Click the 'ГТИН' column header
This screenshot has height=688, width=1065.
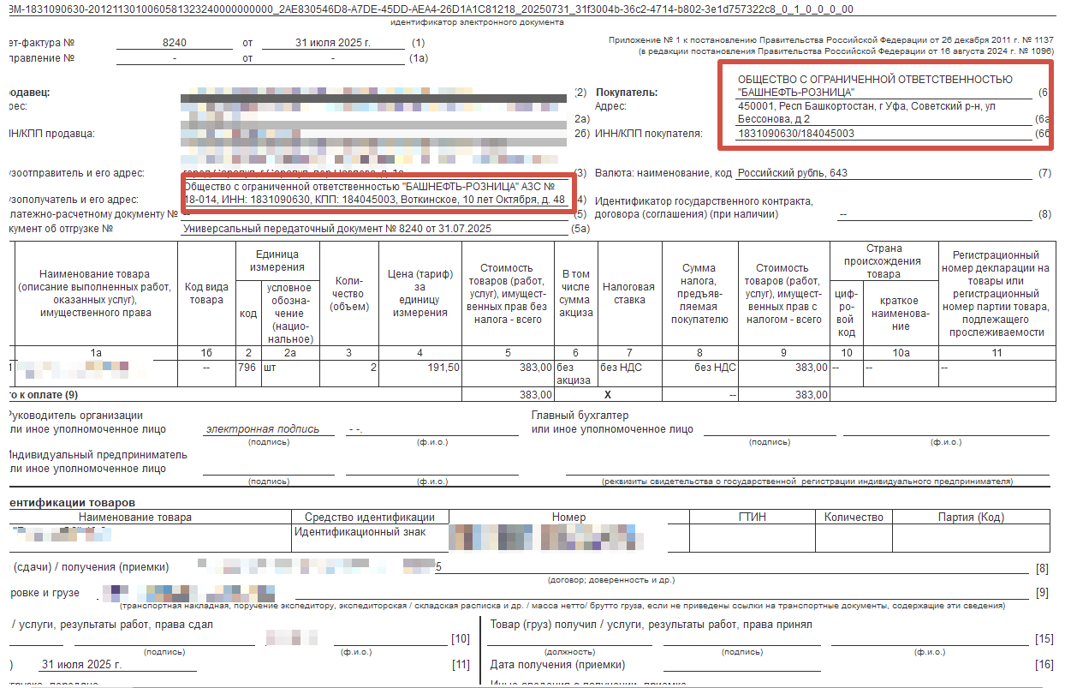coord(752,517)
